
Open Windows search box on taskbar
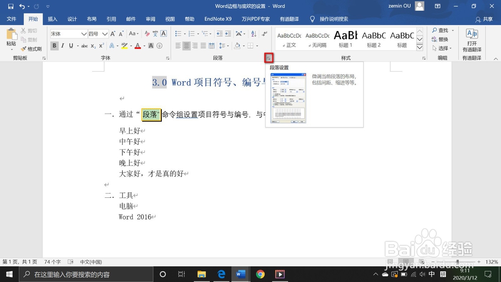click(86, 274)
